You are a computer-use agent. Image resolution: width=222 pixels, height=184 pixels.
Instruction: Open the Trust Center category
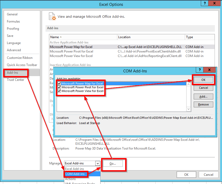[x=16, y=80]
